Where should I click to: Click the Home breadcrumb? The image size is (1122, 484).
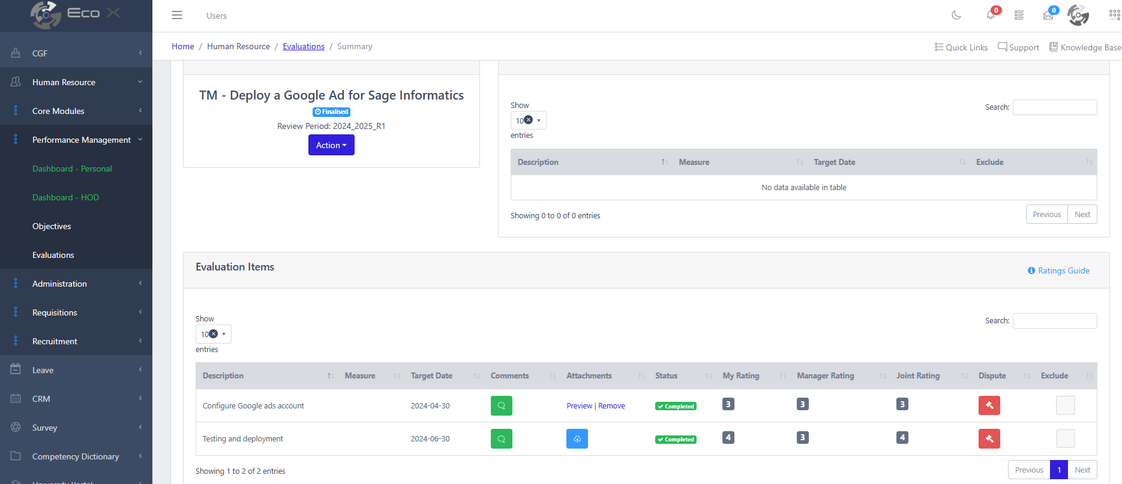[x=183, y=46]
